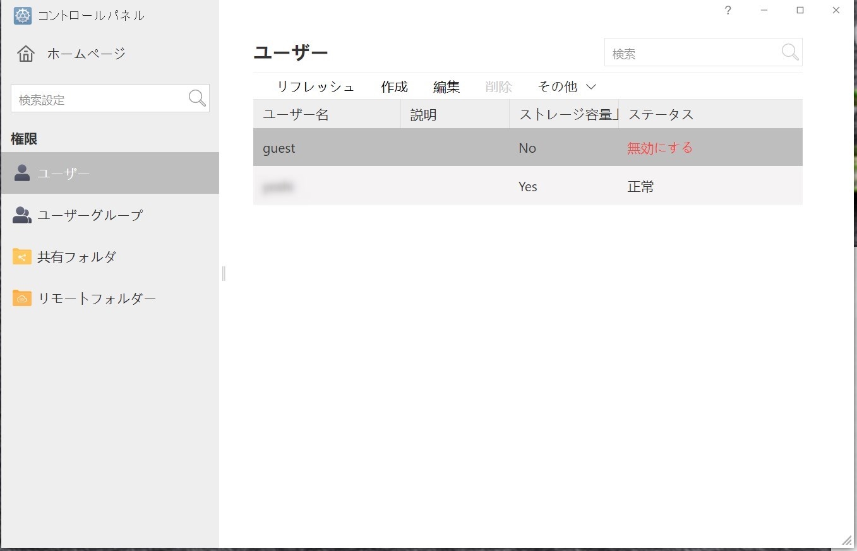Click the リモートフォルダー cloud folder icon
The width and height of the screenshot is (857, 551).
(22, 299)
